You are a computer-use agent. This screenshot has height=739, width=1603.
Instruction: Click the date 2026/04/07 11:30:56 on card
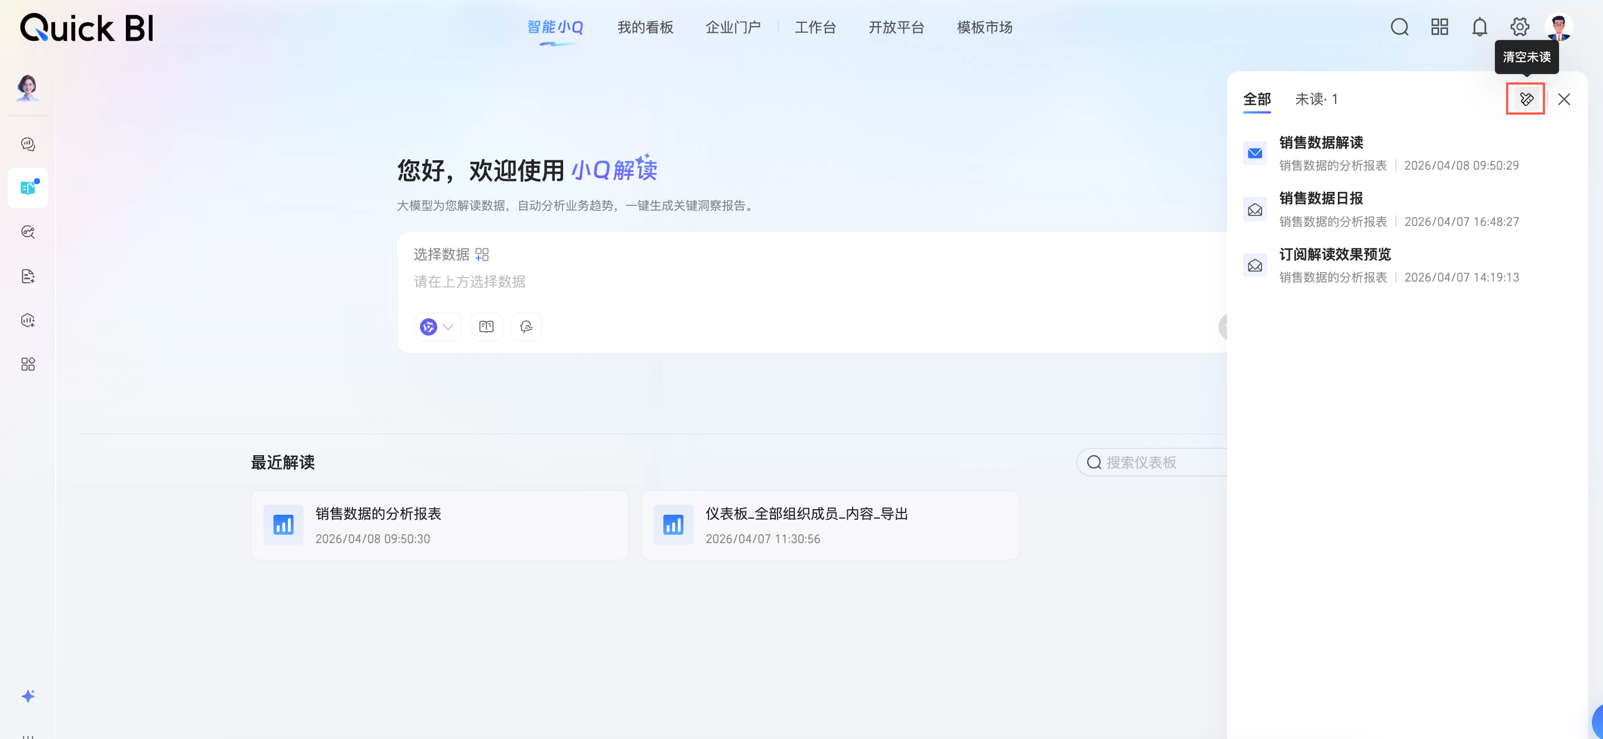763,539
